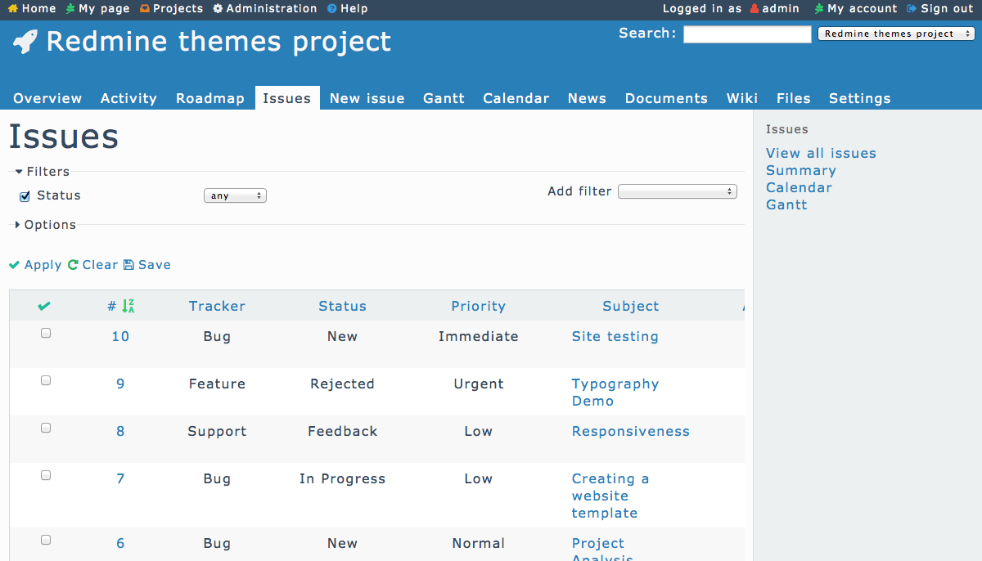Viewport: 982px width, 561px height.
Task: Open the Calendar tab in main menu
Action: coord(516,98)
